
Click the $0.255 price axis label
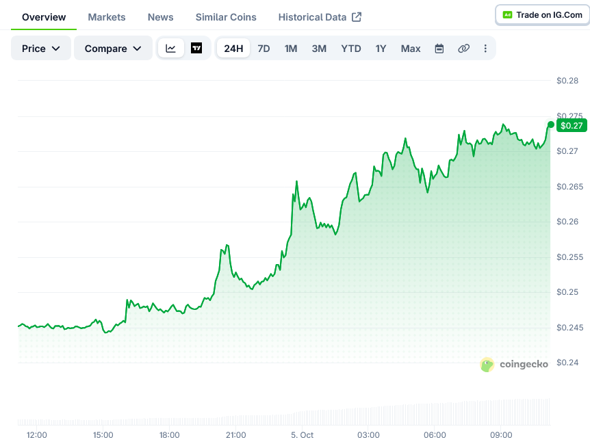coord(569,257)
